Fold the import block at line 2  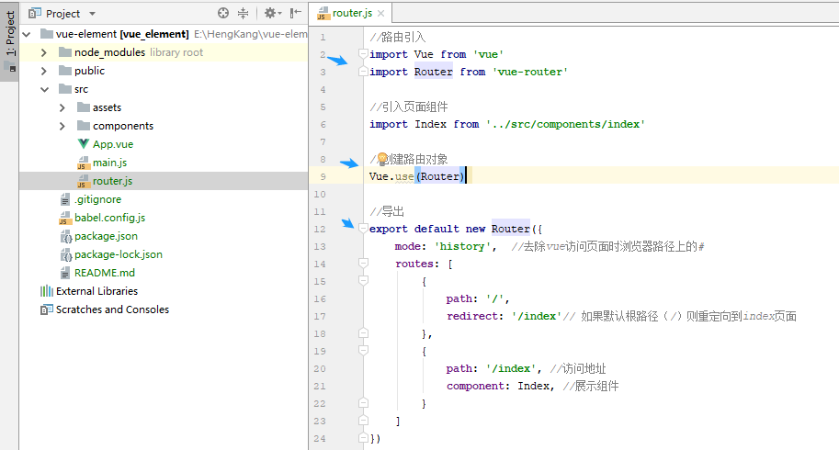click(363, 53)
